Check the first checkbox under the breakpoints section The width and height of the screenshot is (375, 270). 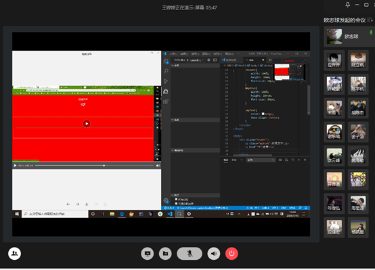[x=176, y=199]
